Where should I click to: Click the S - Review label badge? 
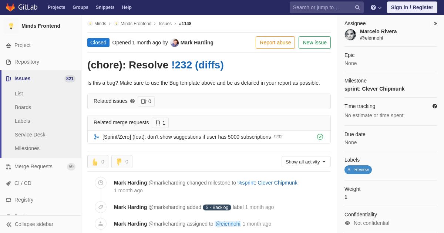(x=358, y=170)
